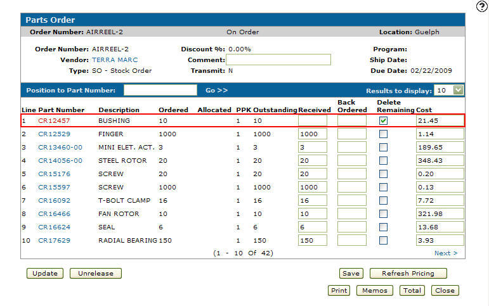Click the '(1 - 10 Of 42)' pager text
This screenshot has width=489, height=306.
point(244,253)
